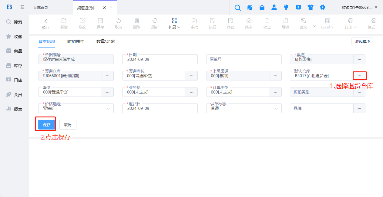
Task: Click the fullscreen expand icon in header
Action: pos(250,8)
